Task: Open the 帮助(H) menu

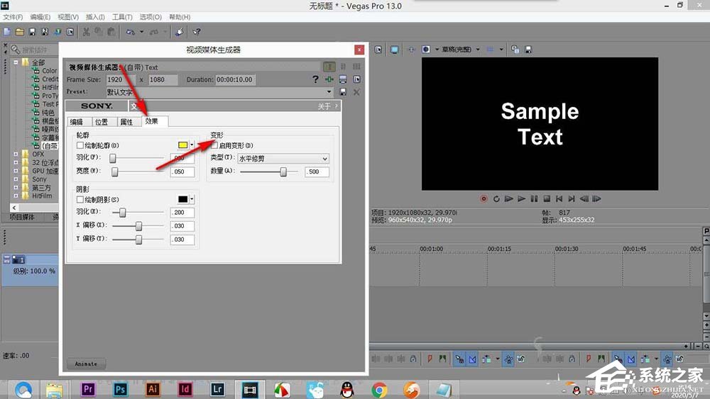Action: coord(180,17)
